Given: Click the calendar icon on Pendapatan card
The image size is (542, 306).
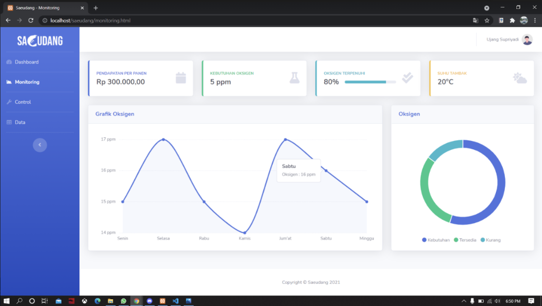Looking at the screenshot, I should point(181,78).
